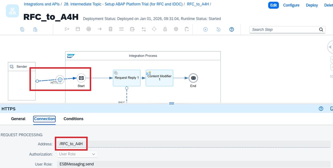This screenshot has width=333, height=168.
Task: Open the Configure option
Action: 291,5
